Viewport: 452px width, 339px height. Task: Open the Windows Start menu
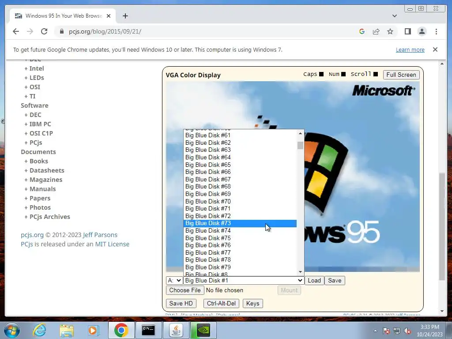(x=11, y=330)
